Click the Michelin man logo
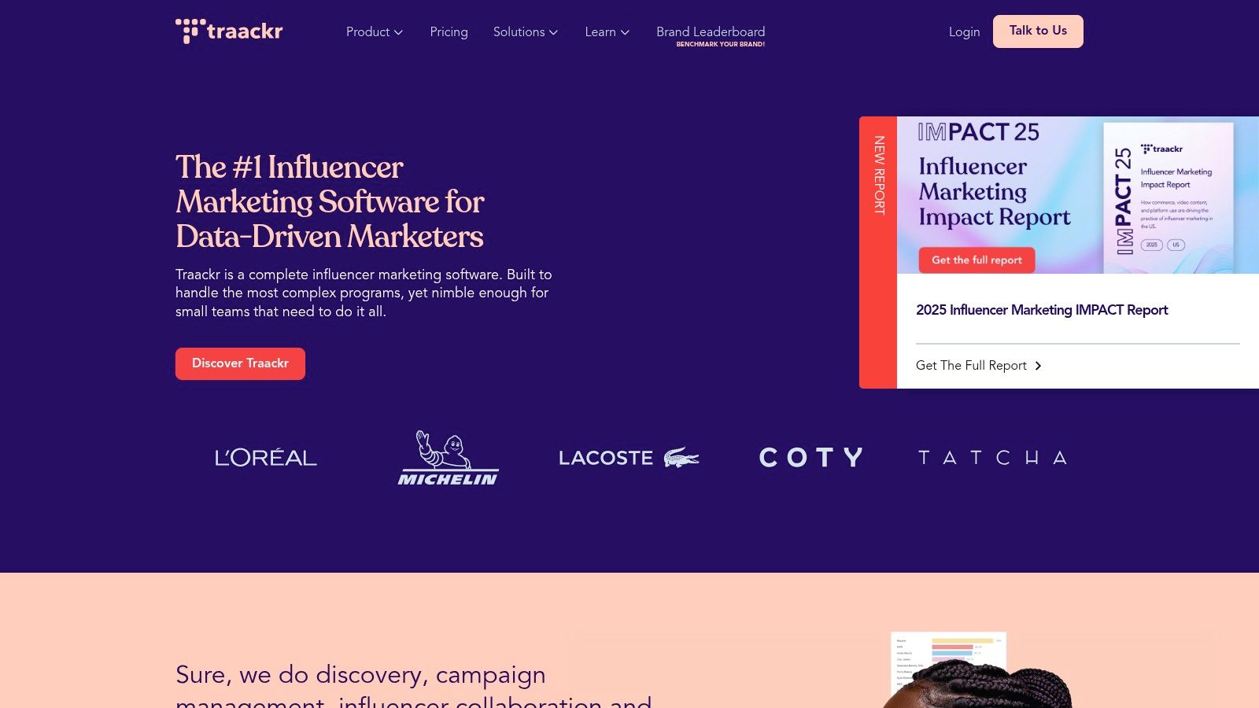The height and width of the screenshot is (708, 1259). [449, 457]
